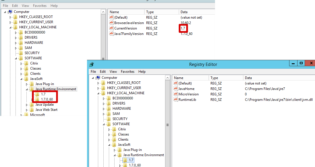Select 1.7.0_60 key in front window tree

(135, 165)
